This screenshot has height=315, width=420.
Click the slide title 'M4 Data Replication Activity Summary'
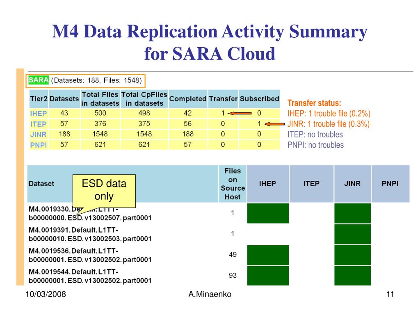pyautogui.click(x=210, y=31)
